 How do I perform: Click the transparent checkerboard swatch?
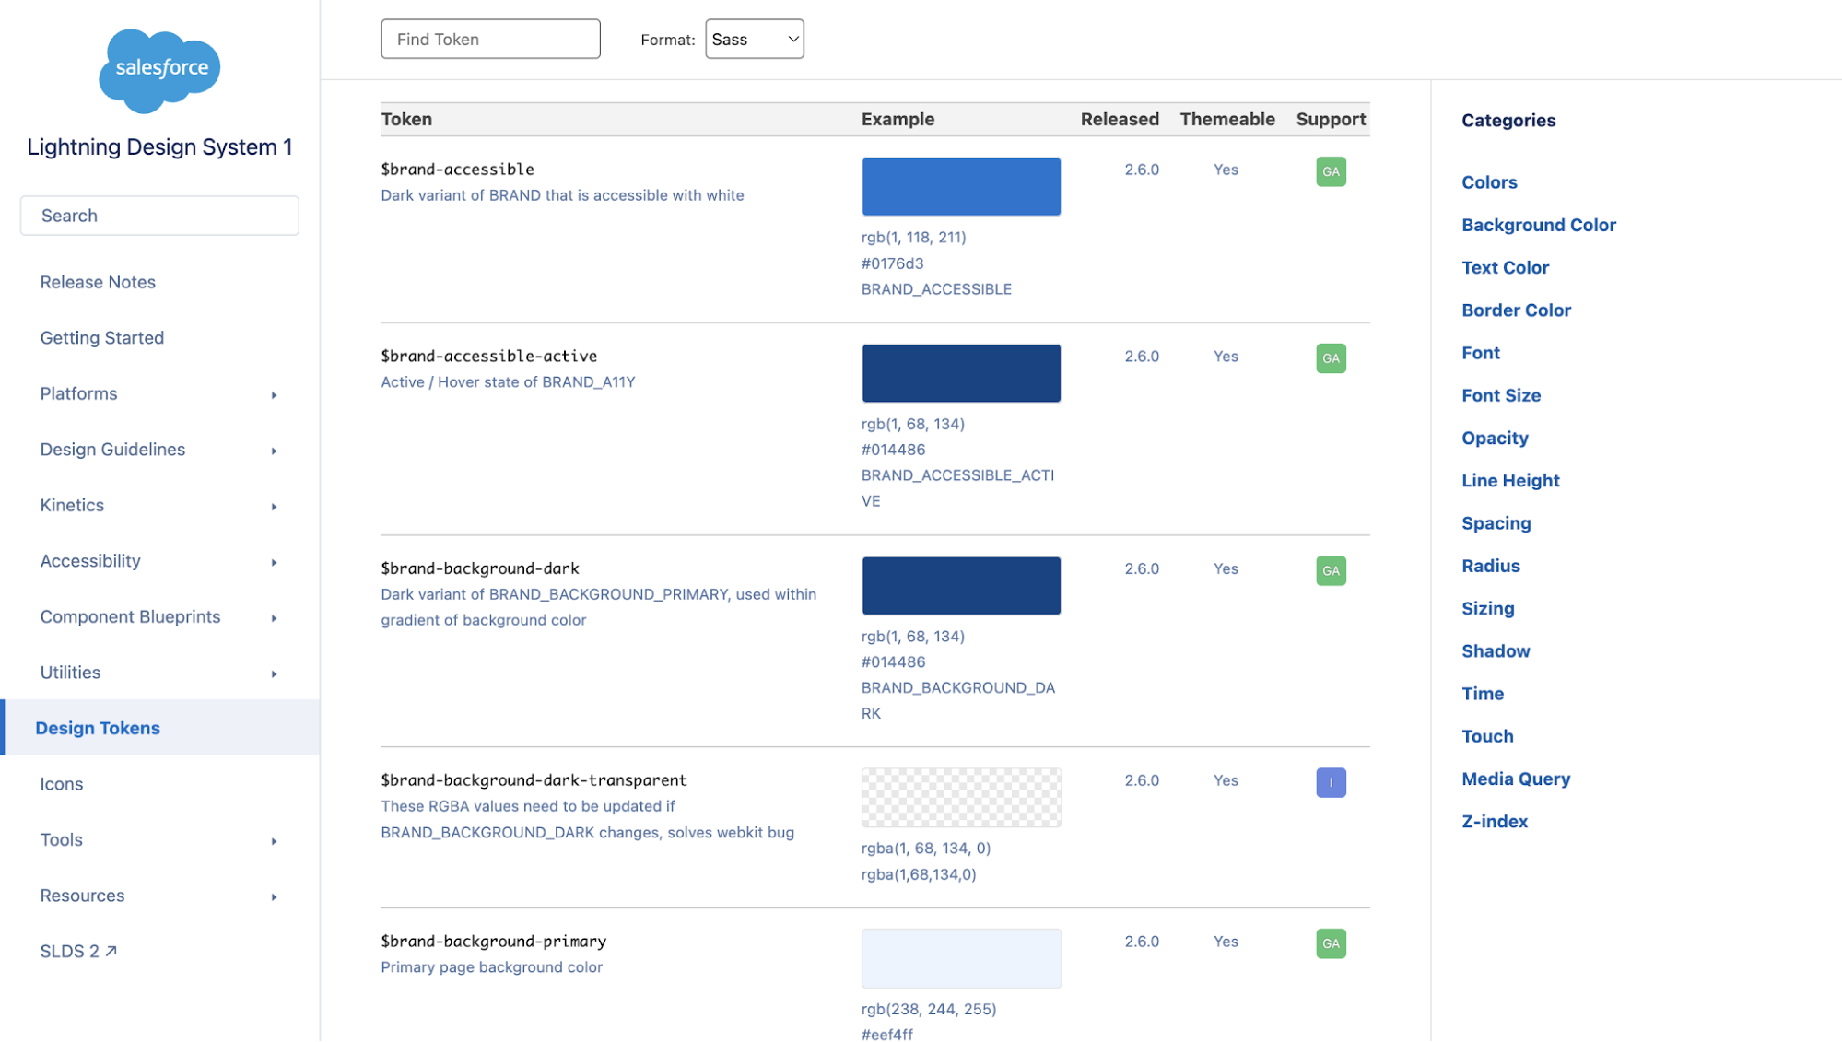(x=961, y=798)
